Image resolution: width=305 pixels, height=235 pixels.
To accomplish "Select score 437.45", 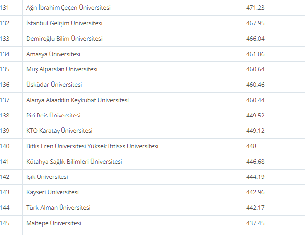I will (255, 223).
